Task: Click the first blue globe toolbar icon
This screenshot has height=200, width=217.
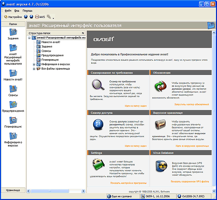Action: 26,17
